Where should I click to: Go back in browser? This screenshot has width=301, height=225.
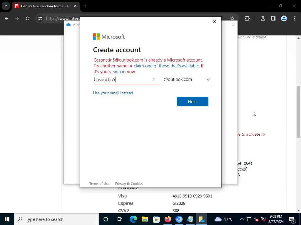click(6, 18)
